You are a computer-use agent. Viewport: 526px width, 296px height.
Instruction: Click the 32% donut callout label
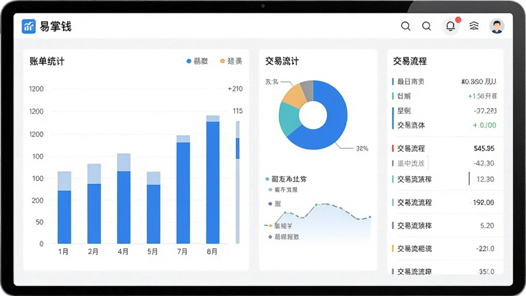[362, 149]
